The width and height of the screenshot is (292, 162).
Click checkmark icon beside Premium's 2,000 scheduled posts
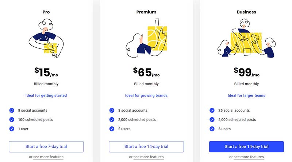(x=112, y=119)
